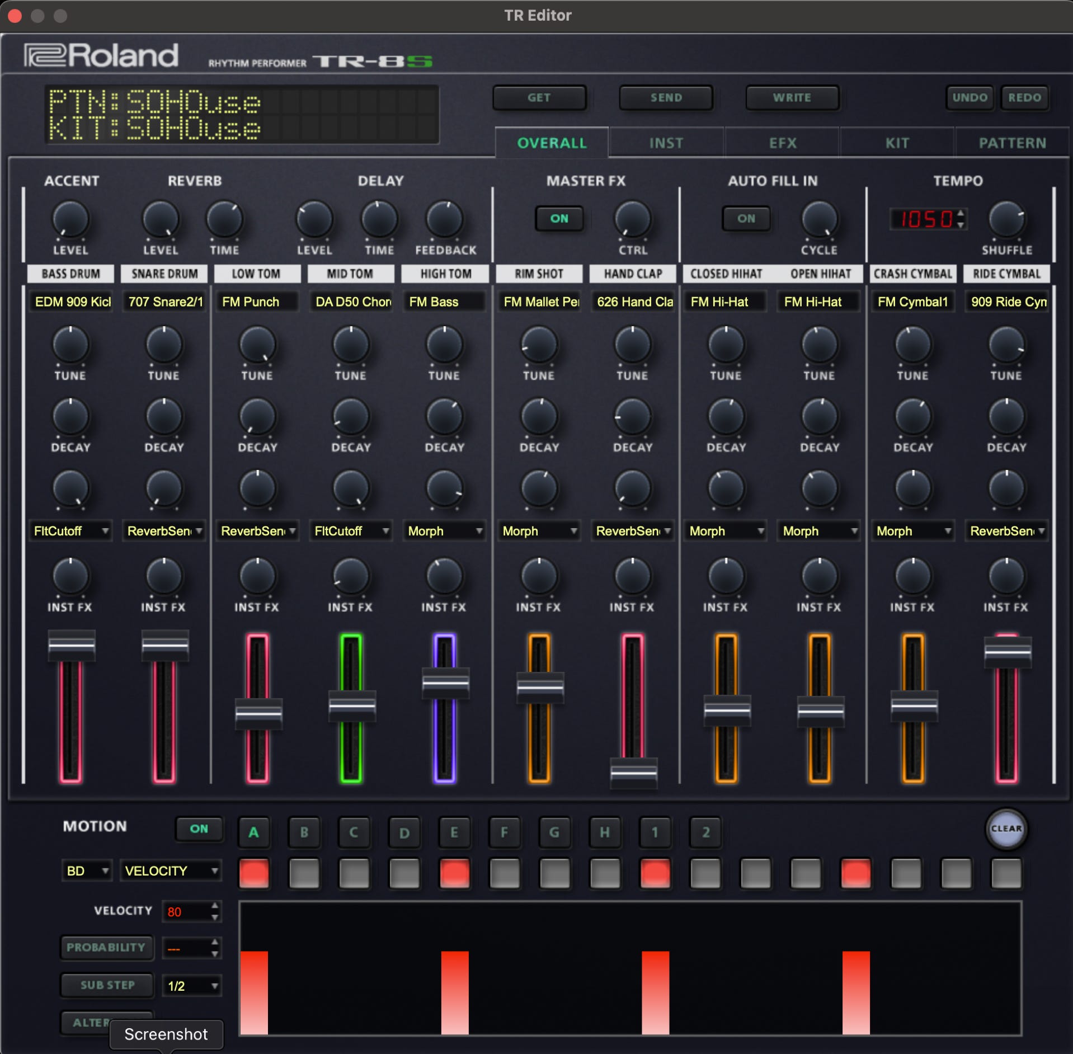The image size is (1073, 1054).
Task: Click the REDO button
Action: (1024, 97)
